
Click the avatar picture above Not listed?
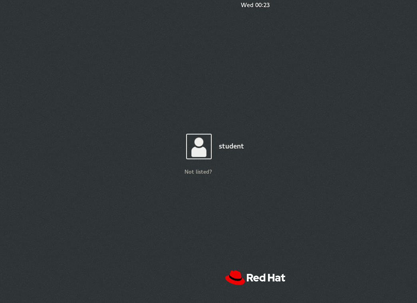click(199, 147)
